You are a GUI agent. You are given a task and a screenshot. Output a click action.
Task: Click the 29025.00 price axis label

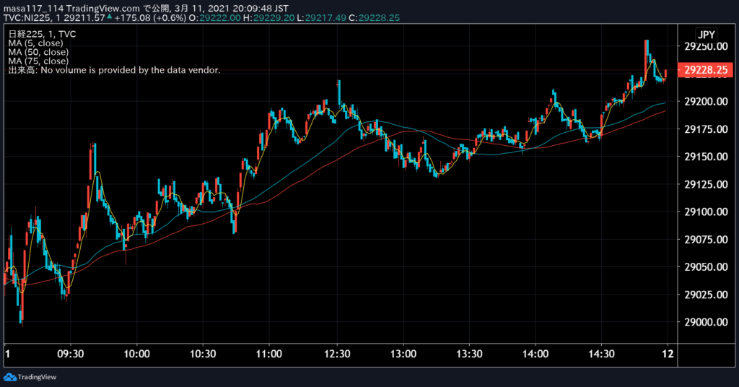[706, 295]
